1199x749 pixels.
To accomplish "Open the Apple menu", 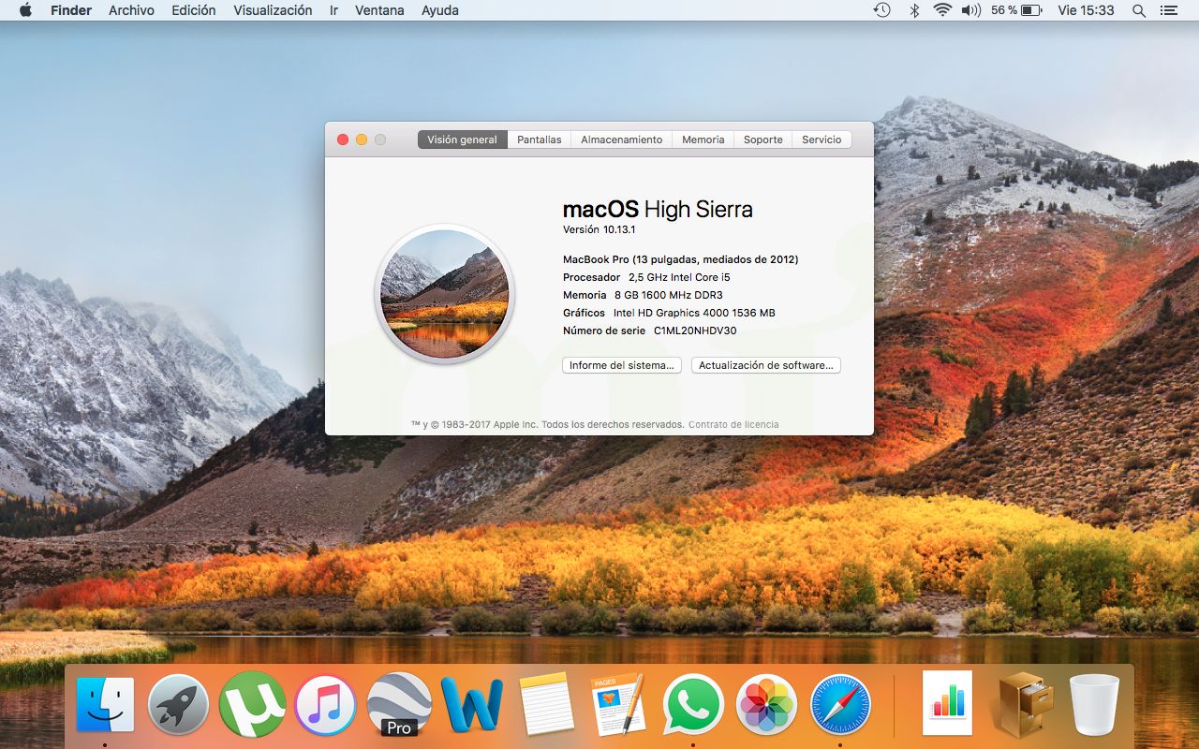I will (25, 10).
